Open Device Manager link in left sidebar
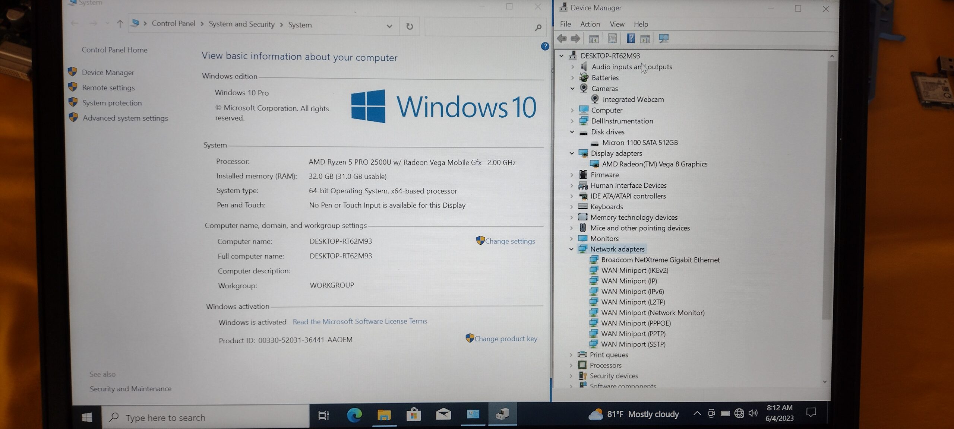The height and width of the screenshot is (429, 954). tap(108, 73)
